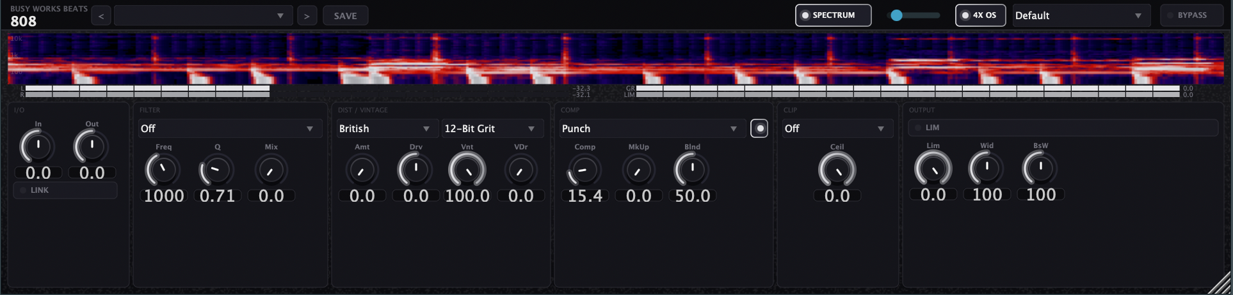Click the Ceil knob in the Clip section
The width and height of the screenshot is (1233, 295).
[x=837, y=170]
